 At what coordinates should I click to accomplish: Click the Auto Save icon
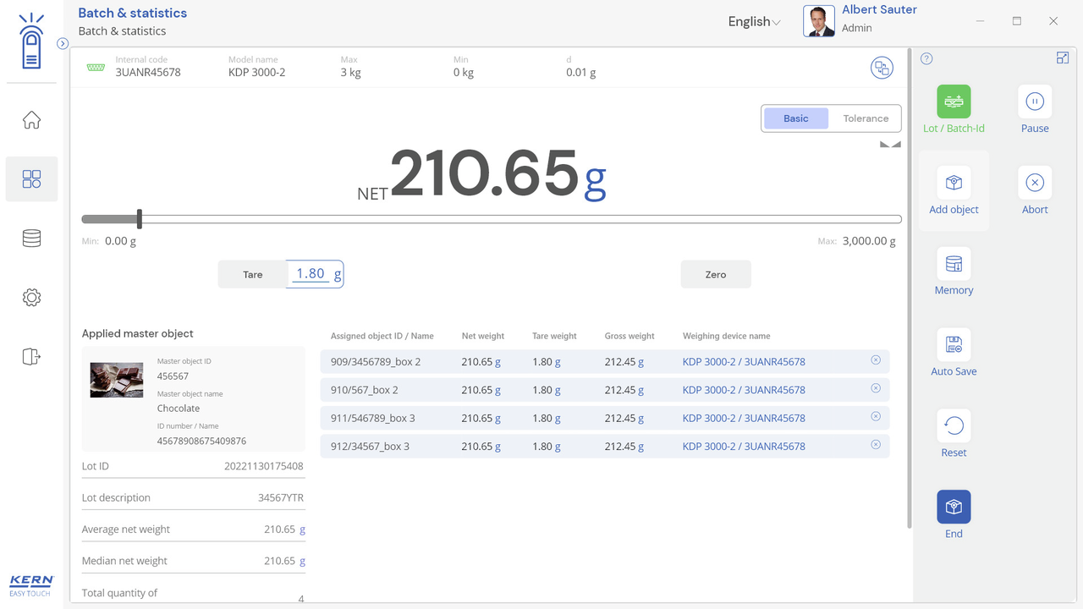(x=954, y=345)
